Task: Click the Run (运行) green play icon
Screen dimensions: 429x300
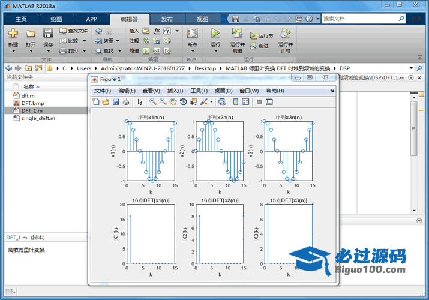Action: (215, 34)
